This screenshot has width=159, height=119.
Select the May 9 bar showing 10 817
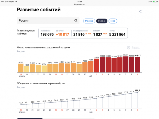coord(137,65)
